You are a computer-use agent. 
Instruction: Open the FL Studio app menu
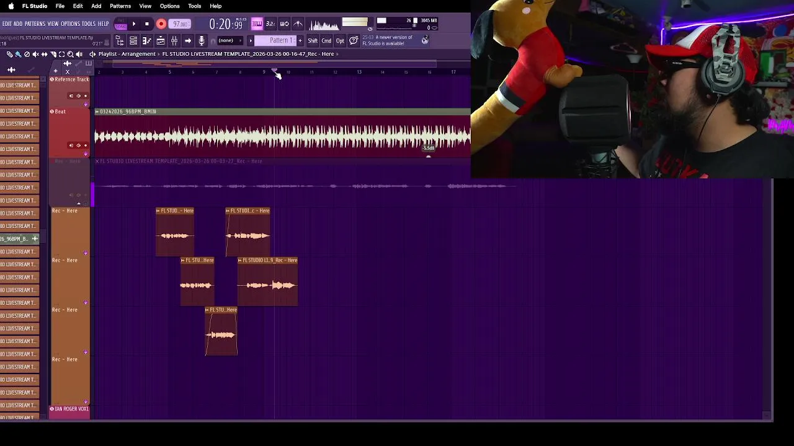[x=35, y=6]
